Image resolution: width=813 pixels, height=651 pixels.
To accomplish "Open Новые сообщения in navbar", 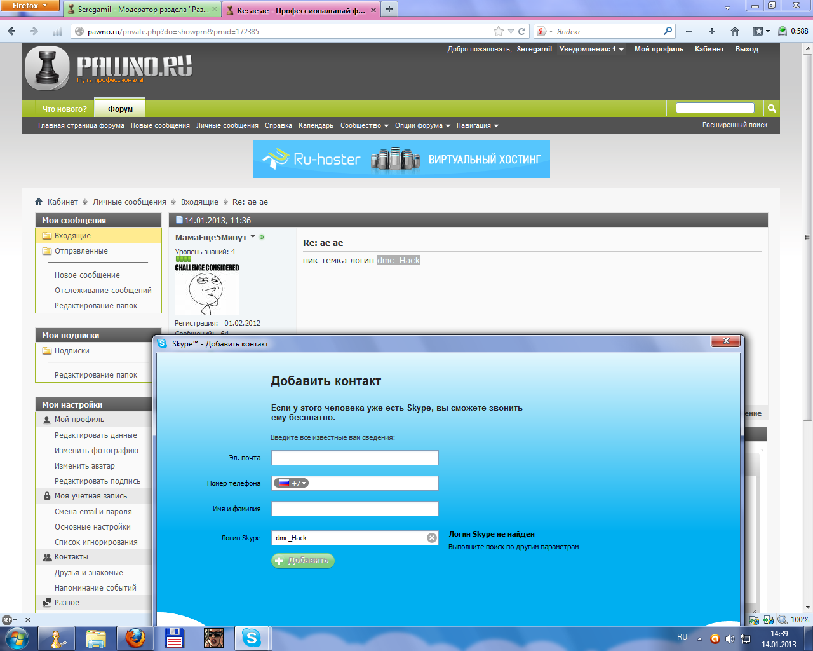I will tap(160, 125).
